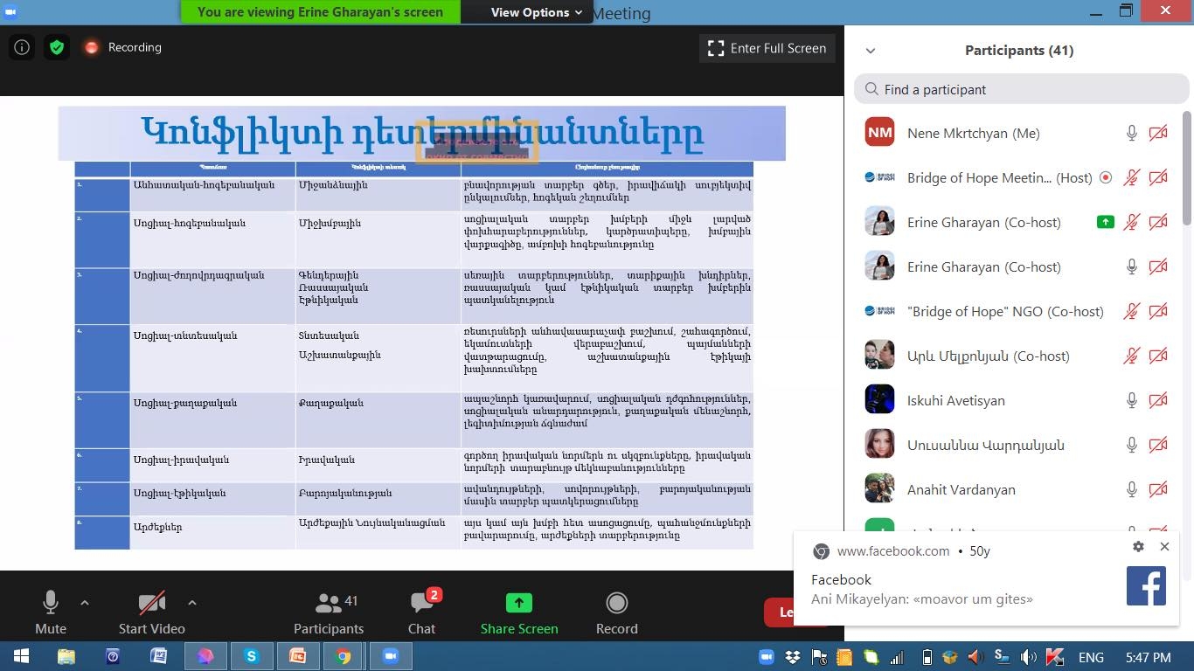Screen dimensions: 1194x671
Task: Click Anahit Vardanyan's crossed-out camera icon
Action: pos(1158,489)
